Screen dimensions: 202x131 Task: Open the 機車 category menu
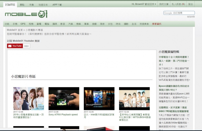[x=79, y=24]
